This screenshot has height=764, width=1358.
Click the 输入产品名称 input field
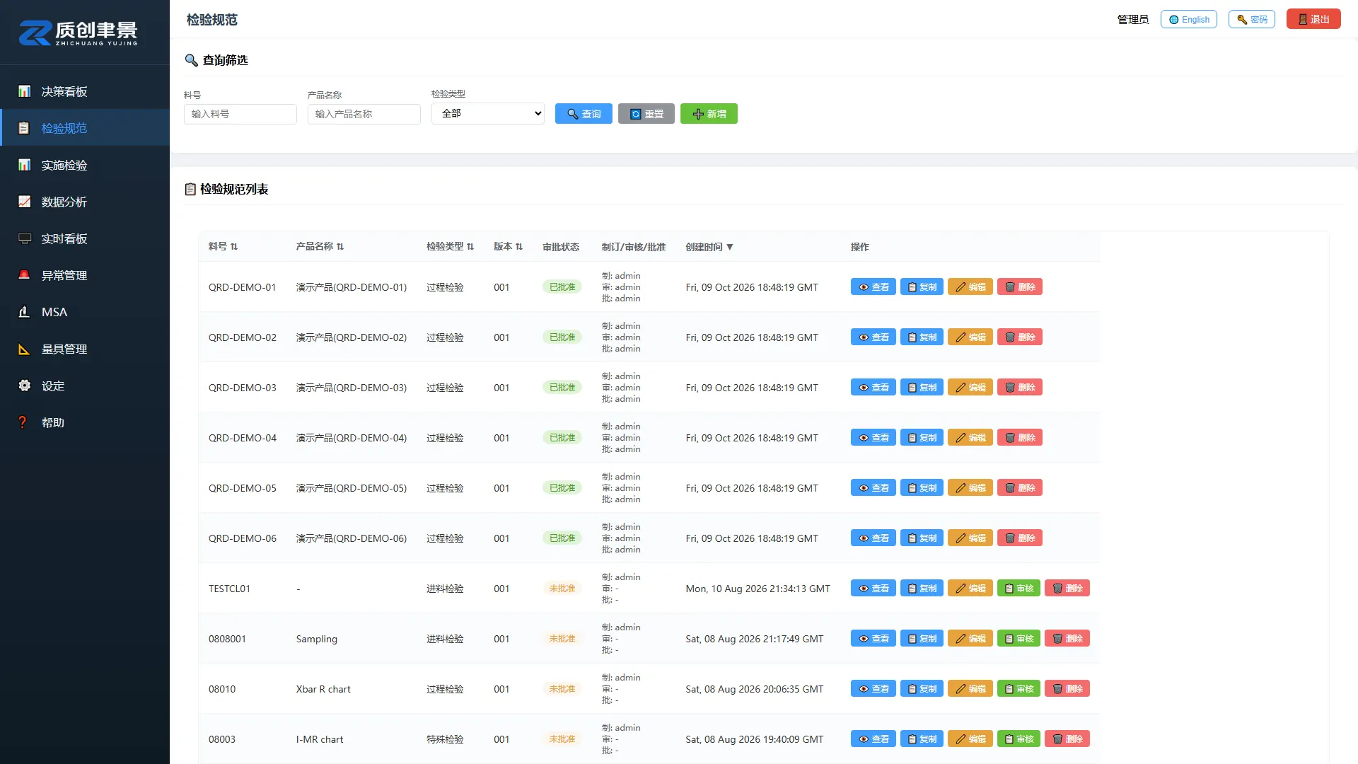364,114
